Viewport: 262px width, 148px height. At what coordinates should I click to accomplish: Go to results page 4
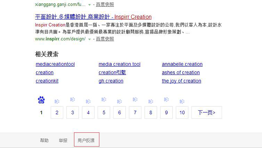point(88,112)
